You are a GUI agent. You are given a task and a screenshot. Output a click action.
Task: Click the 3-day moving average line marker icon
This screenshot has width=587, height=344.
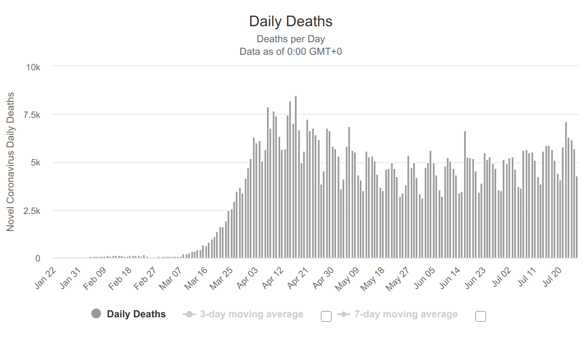click(x=189, y=314)
